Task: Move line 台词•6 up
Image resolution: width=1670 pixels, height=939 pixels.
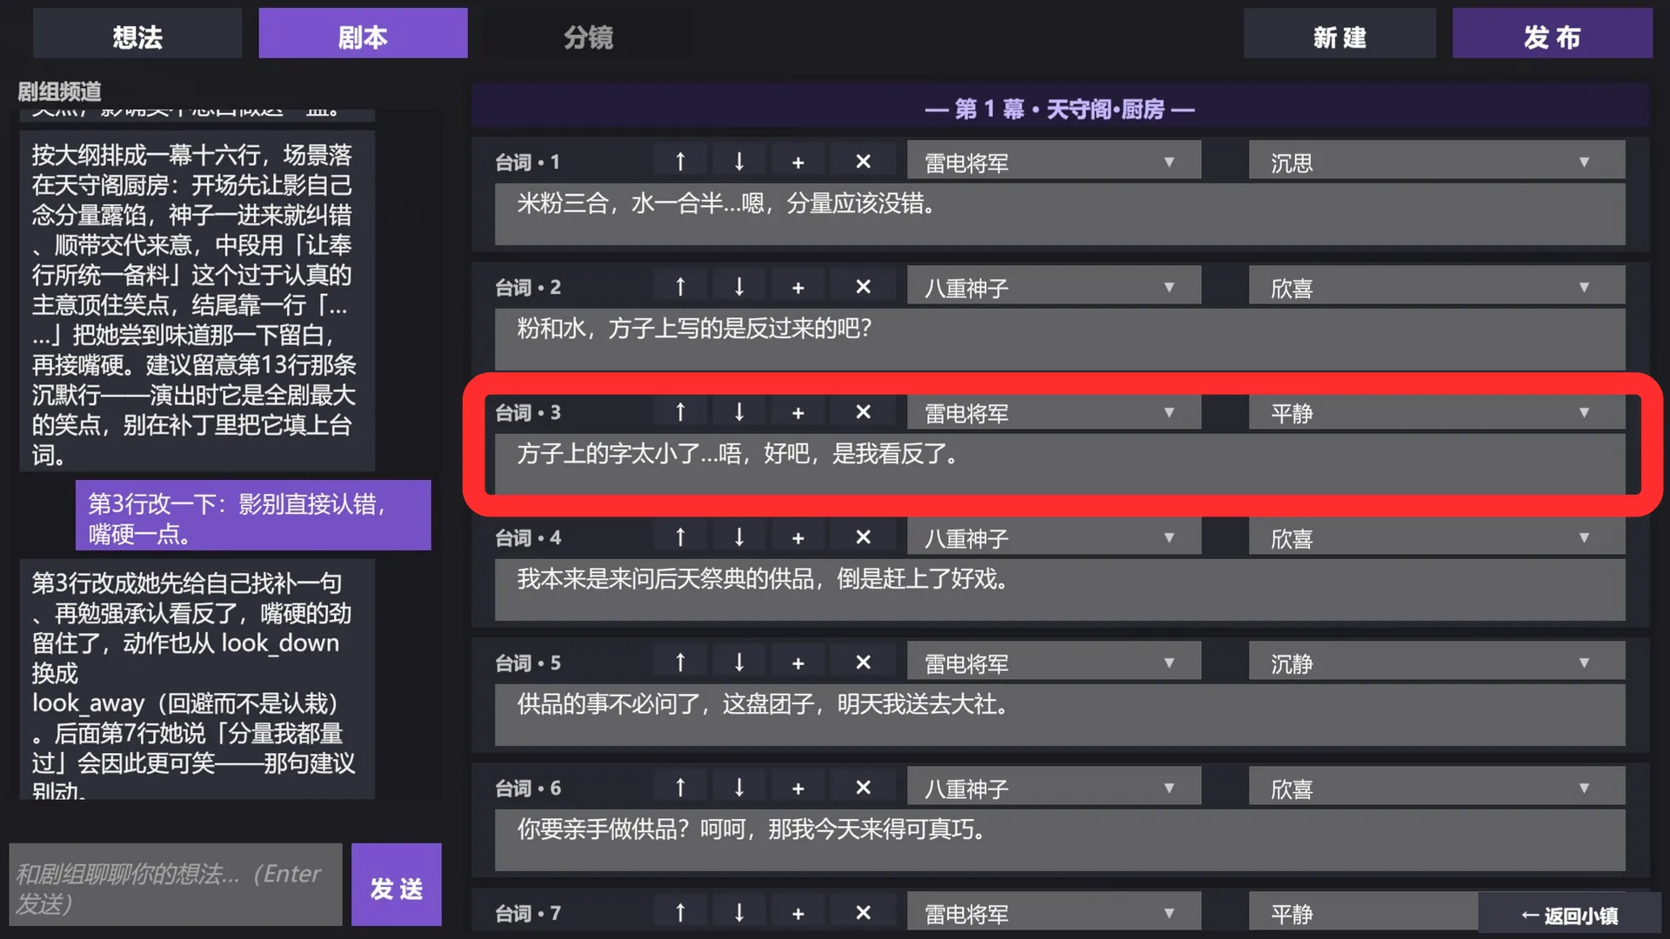Action: point(680,788)
